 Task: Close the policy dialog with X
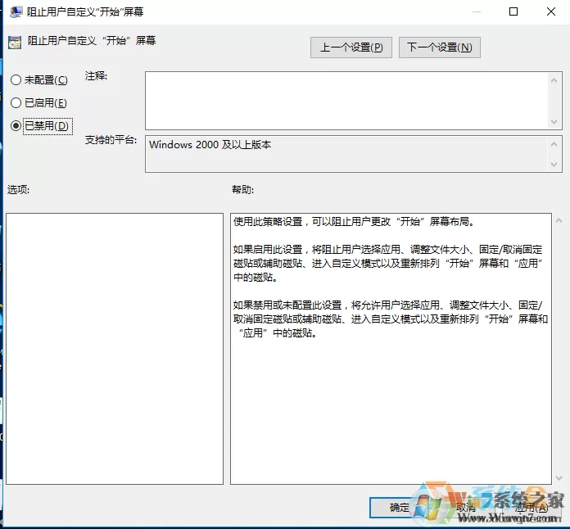pos(551,11)
